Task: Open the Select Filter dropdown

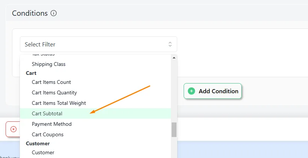Action: coord(99,44)
